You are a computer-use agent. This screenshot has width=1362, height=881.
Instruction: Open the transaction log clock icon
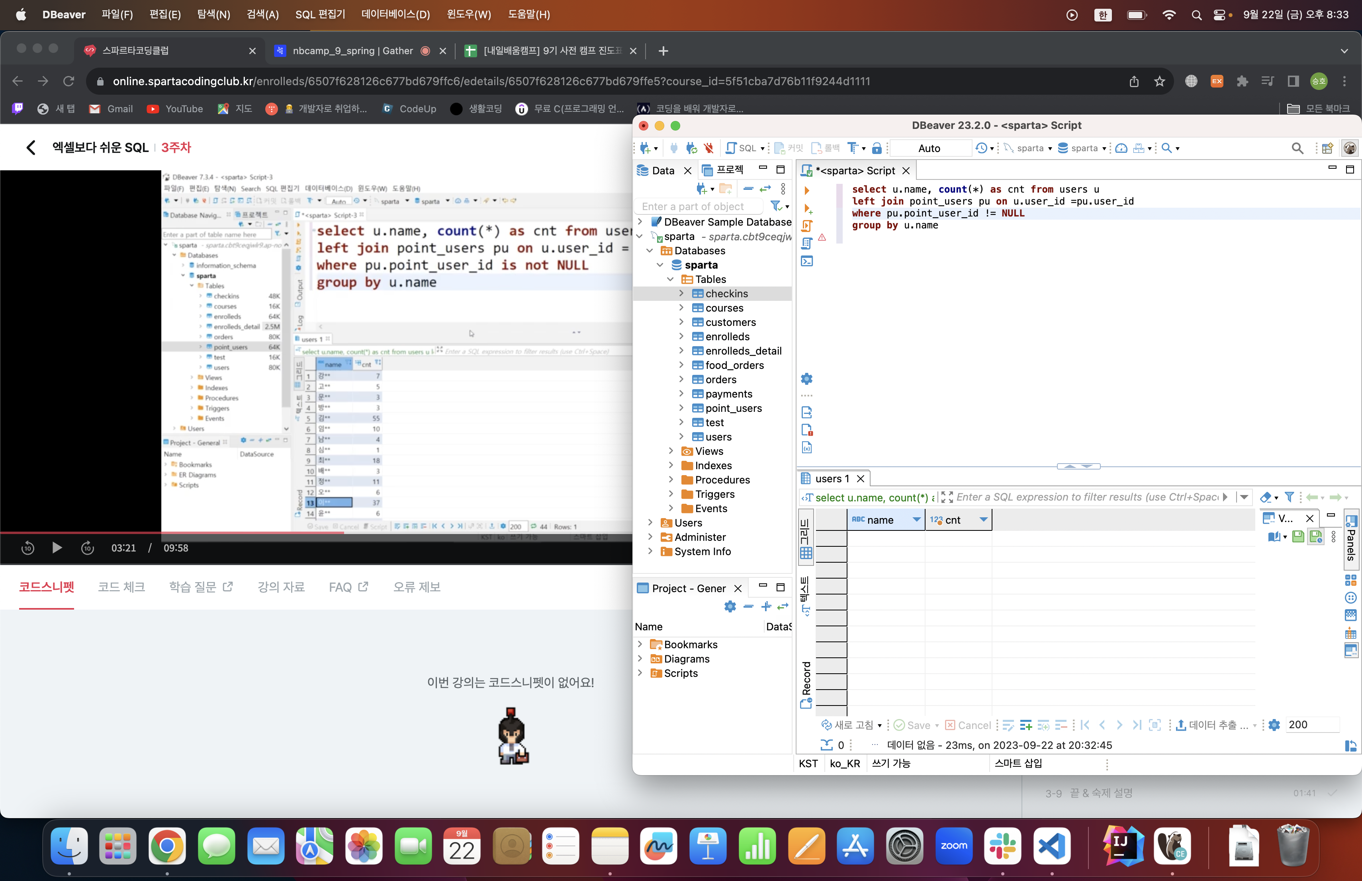981,148
